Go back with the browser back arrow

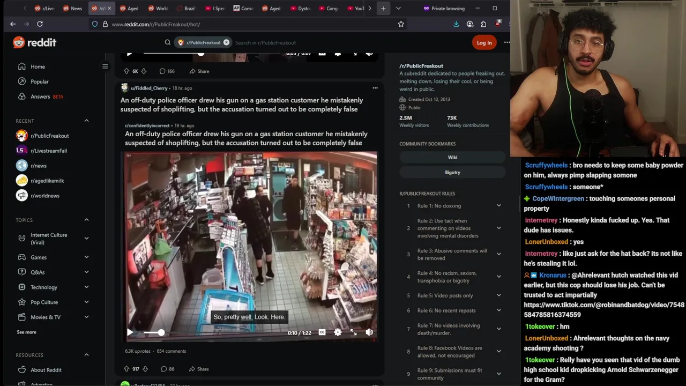(x=13, y=24)
